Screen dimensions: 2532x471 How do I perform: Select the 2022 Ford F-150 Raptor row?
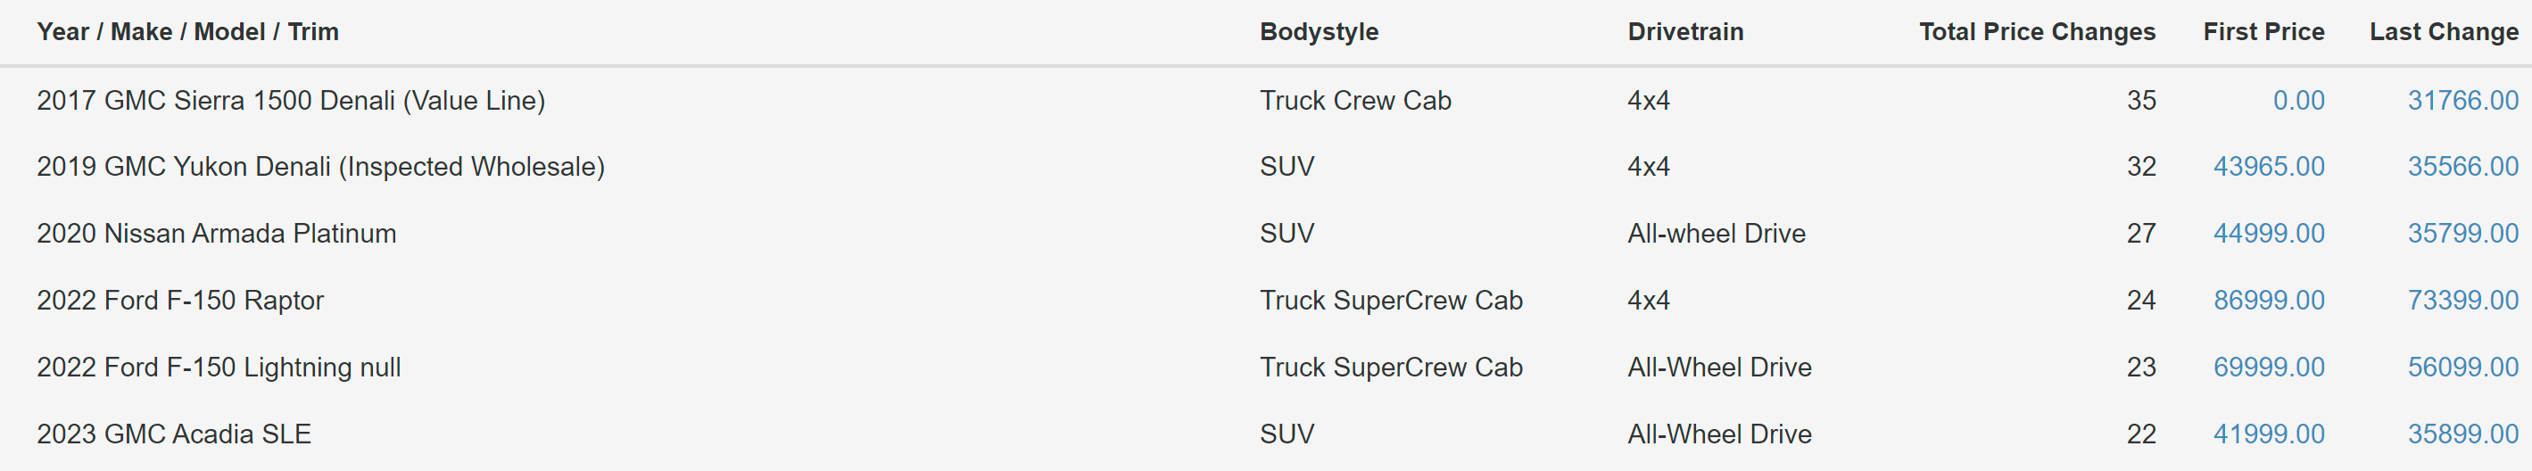tap(1266, 300)
